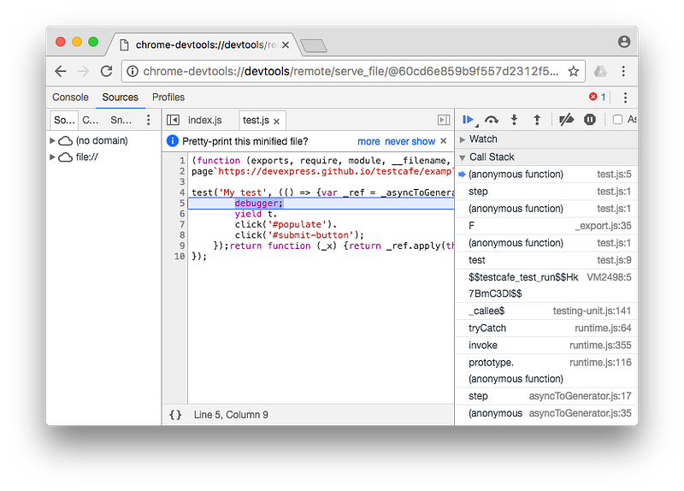Open a new browser tab
Image resolution: width=684 pixels, height=491 pixels.
[314, 45]
